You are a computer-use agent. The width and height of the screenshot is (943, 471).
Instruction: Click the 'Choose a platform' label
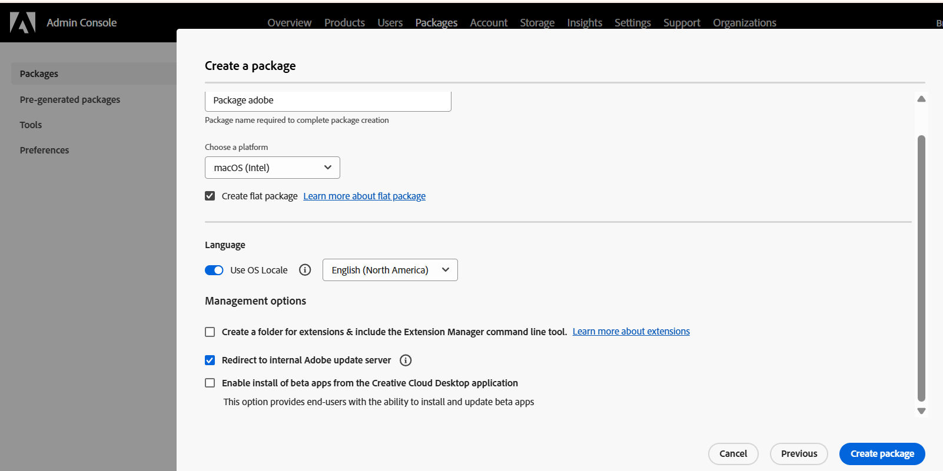[236, 147]
